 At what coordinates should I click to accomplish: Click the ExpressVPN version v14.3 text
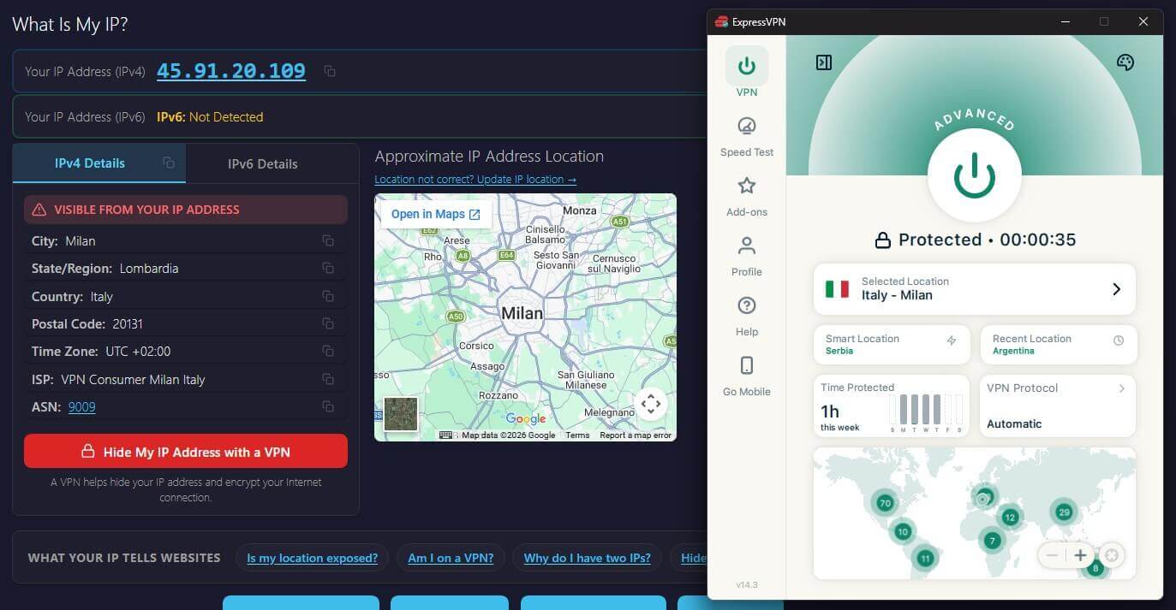(x=747, y=585)
